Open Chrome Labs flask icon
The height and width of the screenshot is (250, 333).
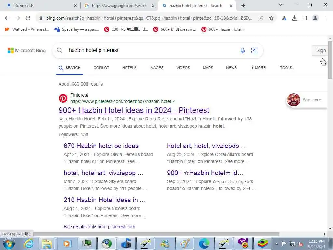284,18
